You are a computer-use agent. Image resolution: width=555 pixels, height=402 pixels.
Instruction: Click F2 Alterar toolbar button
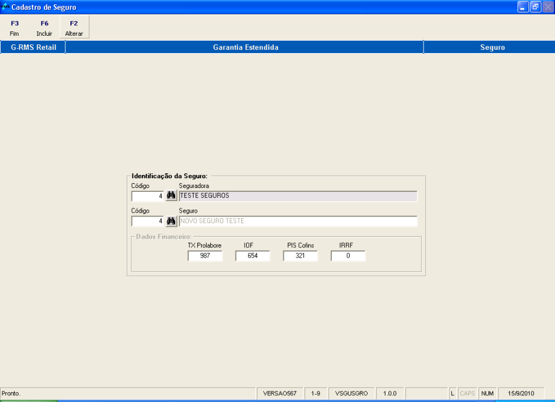pyautogui.click(x=74, y=28)
